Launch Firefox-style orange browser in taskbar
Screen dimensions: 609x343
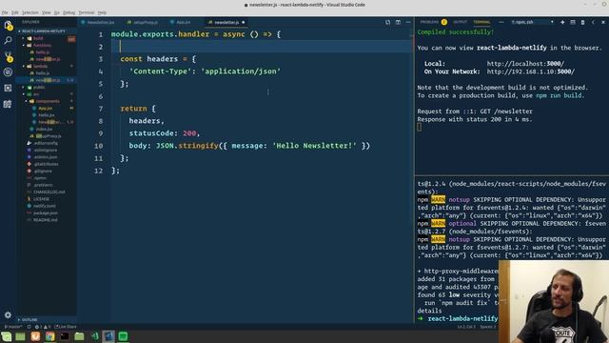[x=35, y=336]
